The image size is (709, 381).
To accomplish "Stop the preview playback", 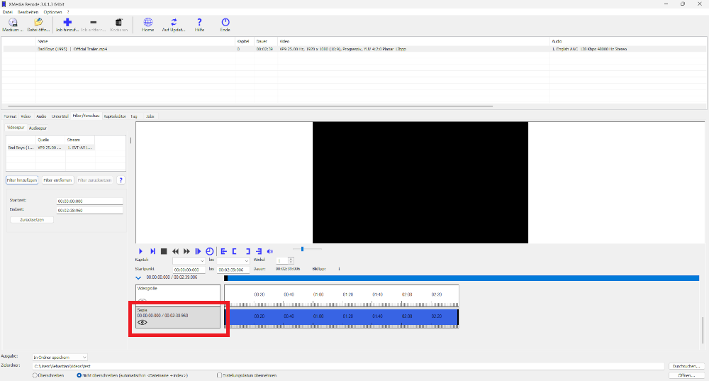I will click(164, 251).
